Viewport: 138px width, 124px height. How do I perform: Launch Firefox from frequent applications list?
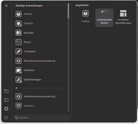click(x=40, y=14)
